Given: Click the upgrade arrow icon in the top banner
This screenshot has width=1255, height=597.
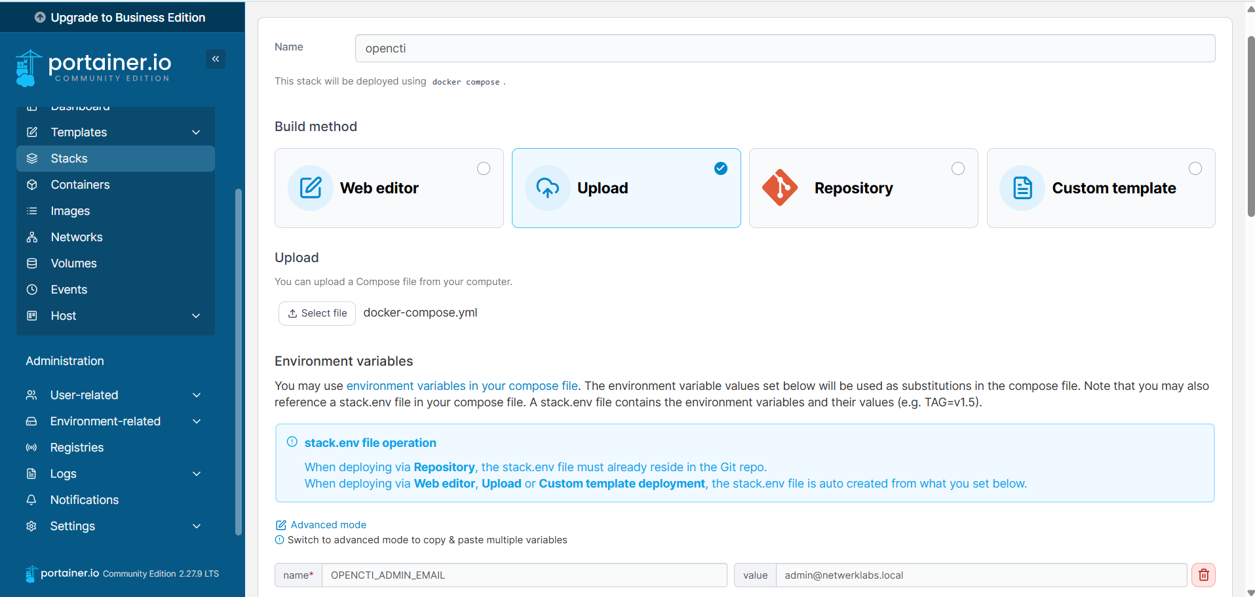Looking at the screenshot, I should click(x=40, y=18).
